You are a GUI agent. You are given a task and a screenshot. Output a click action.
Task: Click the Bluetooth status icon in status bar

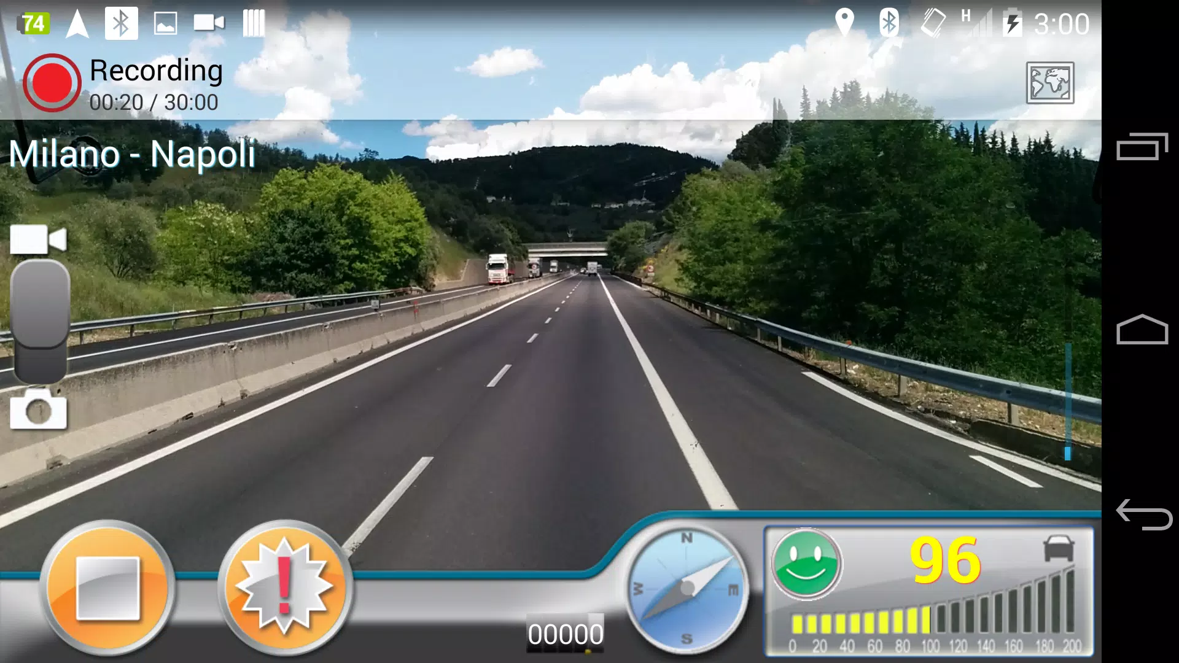[x=889, y=22]
